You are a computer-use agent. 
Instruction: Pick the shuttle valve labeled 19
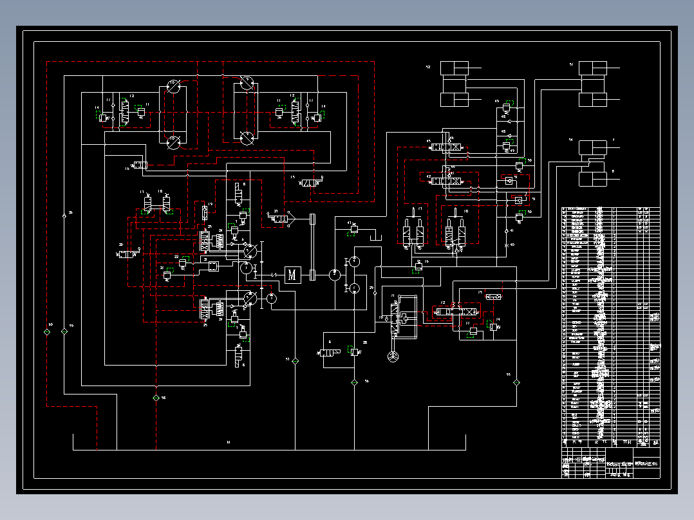point(205,212)
